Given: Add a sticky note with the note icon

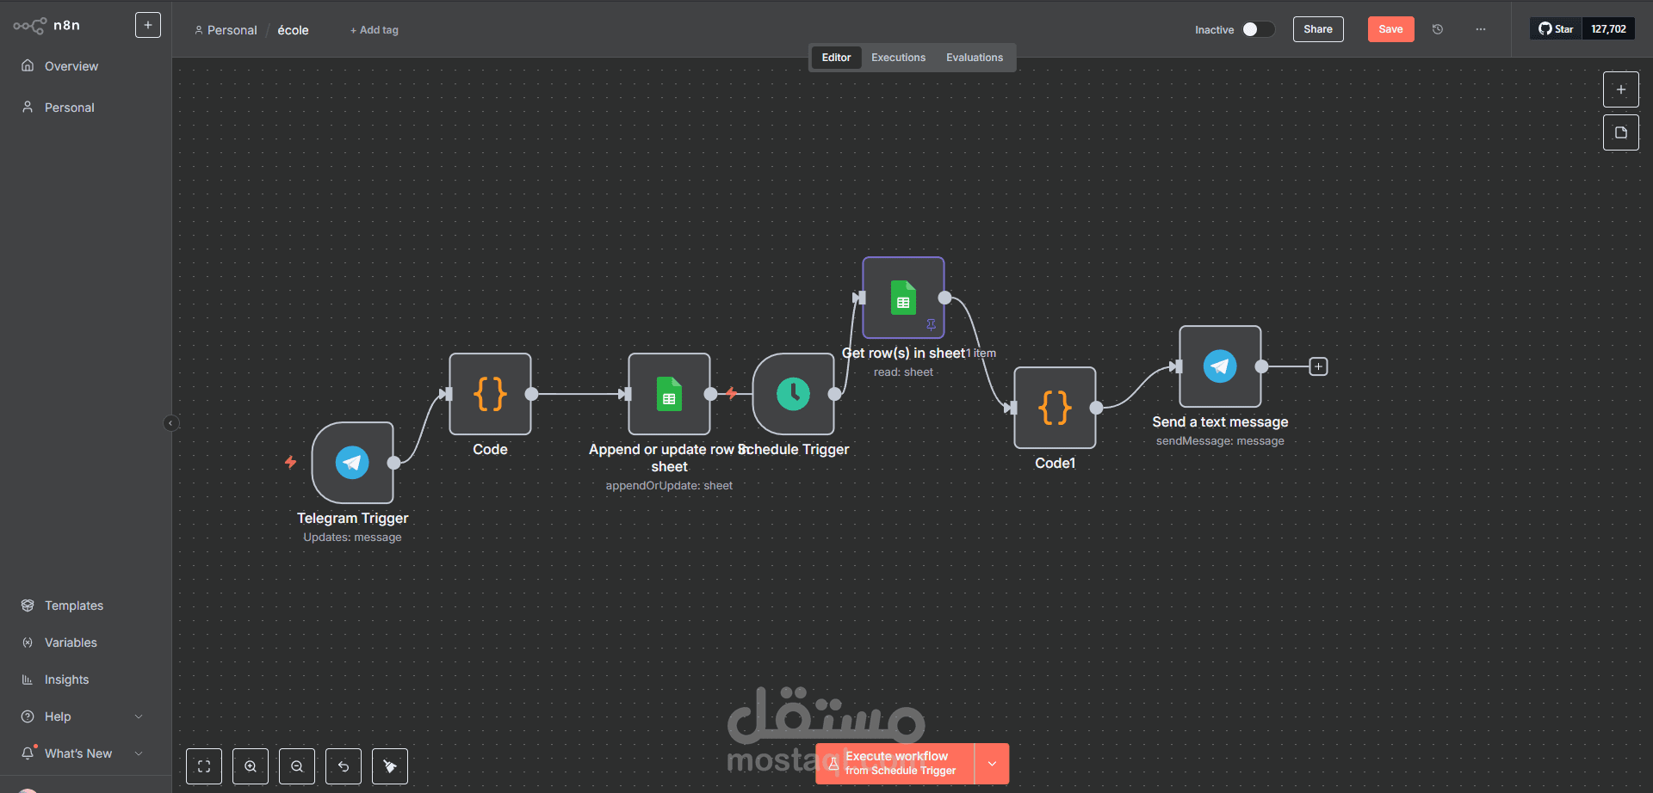Looking at the screenshot, I should click(1620, 132).
